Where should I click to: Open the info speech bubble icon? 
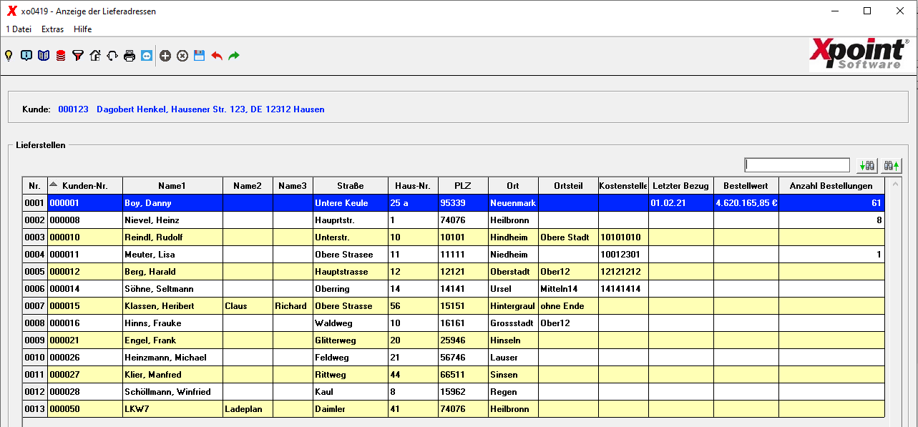coord(26,55)
